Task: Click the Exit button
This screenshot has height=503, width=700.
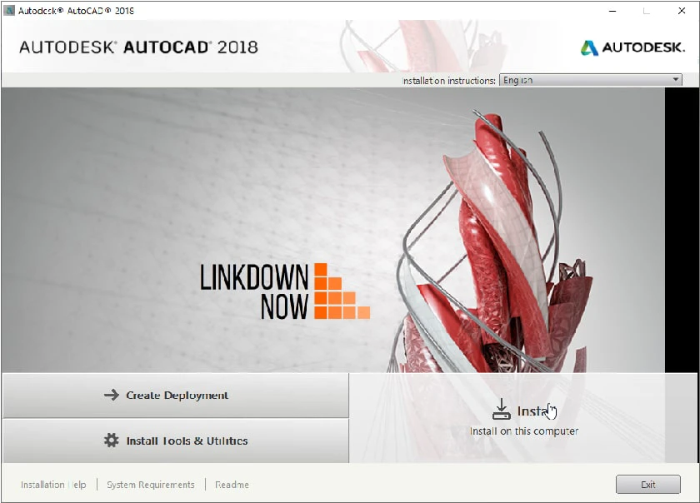Action: point(647,485)
